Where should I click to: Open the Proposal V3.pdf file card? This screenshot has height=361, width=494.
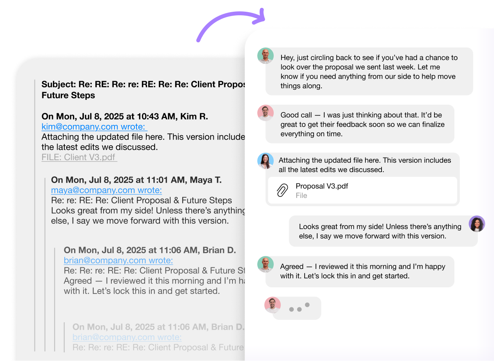pos(362,190)
